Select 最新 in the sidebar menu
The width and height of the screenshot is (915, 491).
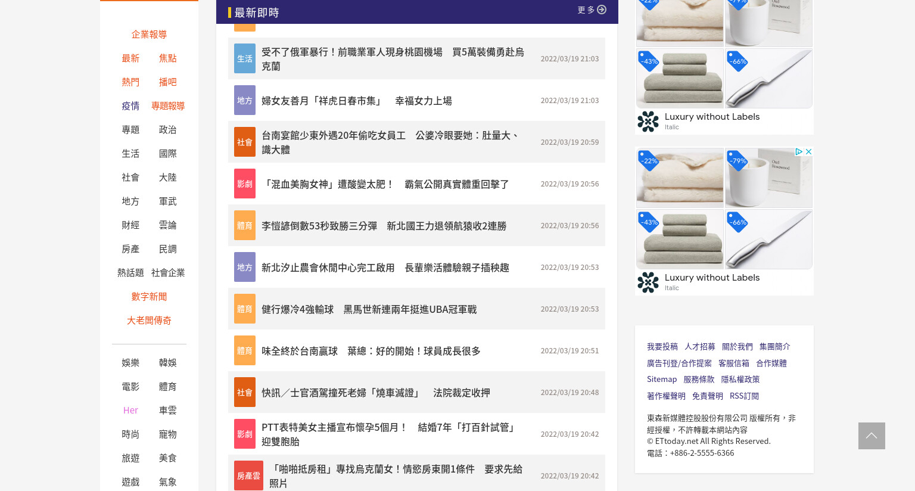tap(130, 58)
